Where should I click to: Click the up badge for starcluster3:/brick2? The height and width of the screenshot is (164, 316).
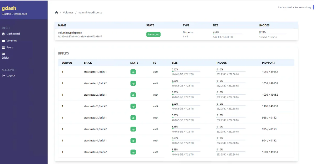[133, 129]
